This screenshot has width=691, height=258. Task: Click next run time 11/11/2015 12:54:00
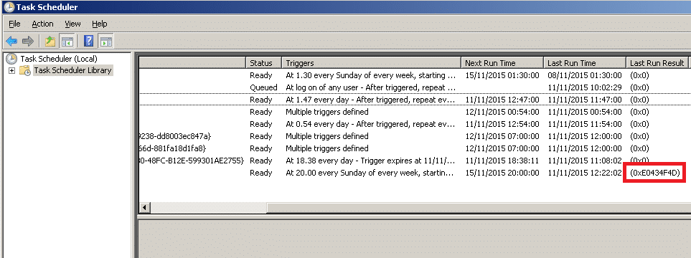tap(502, 124)
